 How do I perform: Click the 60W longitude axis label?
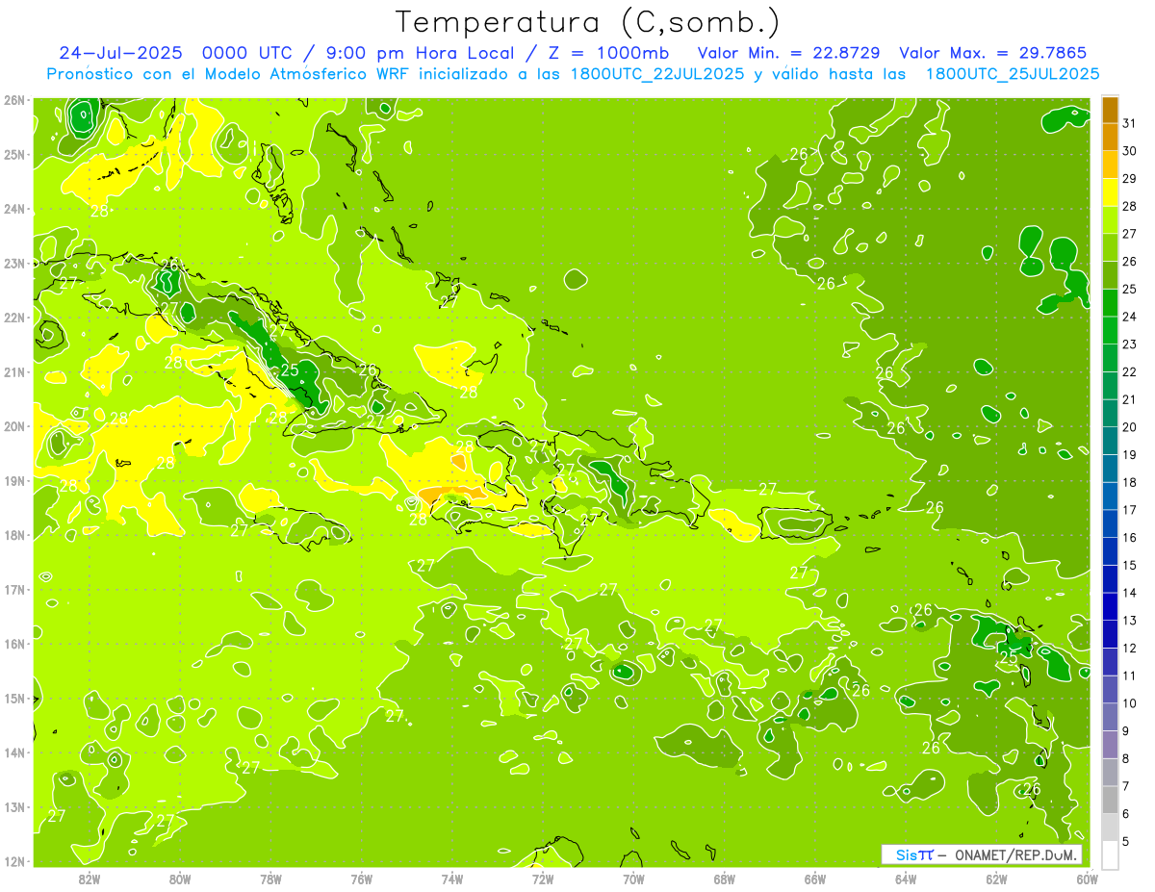[1088, 879]
